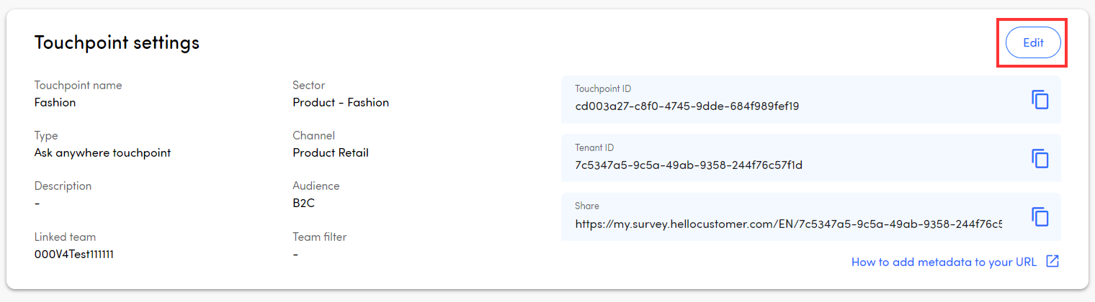Viewport: 1095px width, 302px height.
Task: Click the B2C audience value
Action: pyautogui.click(x=303, y=203)
